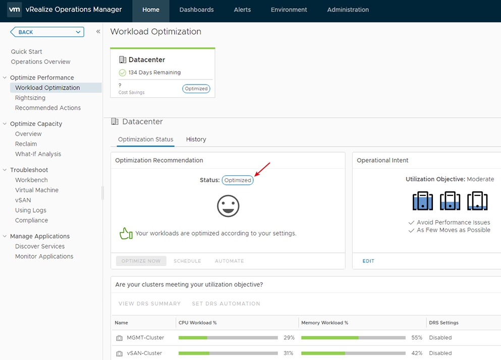Collapse the Troubleshoot section
The width and height of the screenshot is (501, 360).
pyautogui.click(x=5, y=170)
